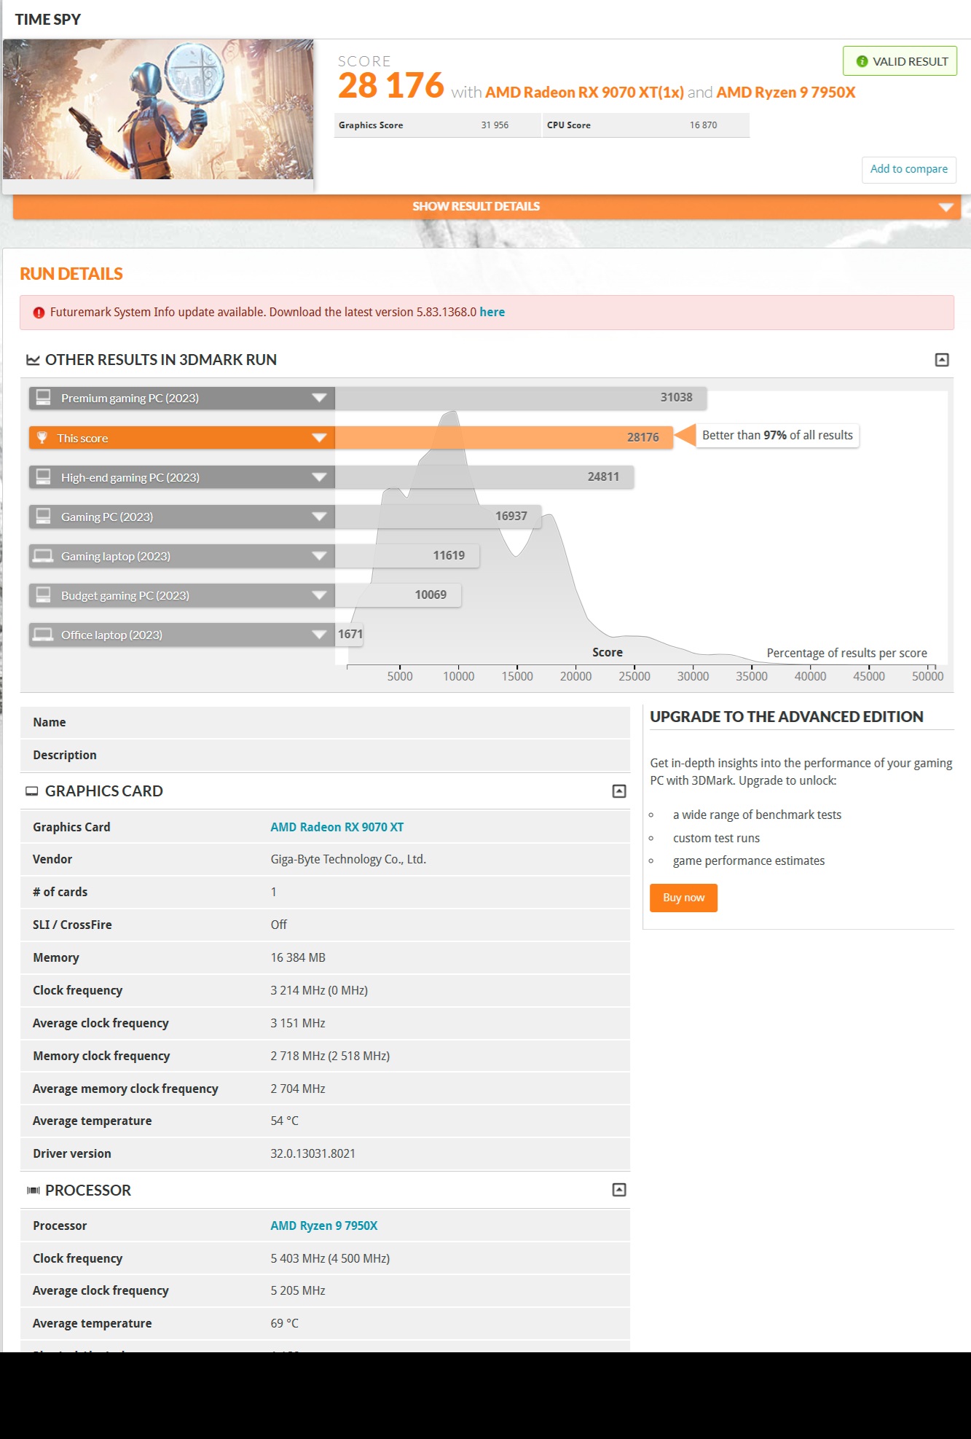
Task: Follow the 'here' link to download System Info
Action: 492,312
